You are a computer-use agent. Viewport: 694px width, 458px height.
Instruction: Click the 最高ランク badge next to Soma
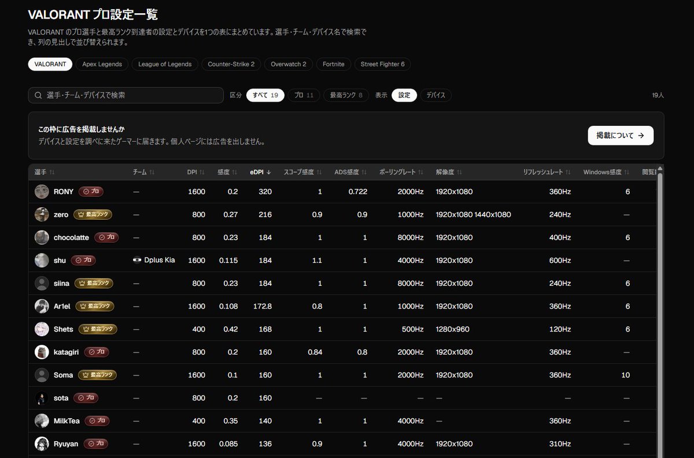pyautogui.click(x=97, y=375)
